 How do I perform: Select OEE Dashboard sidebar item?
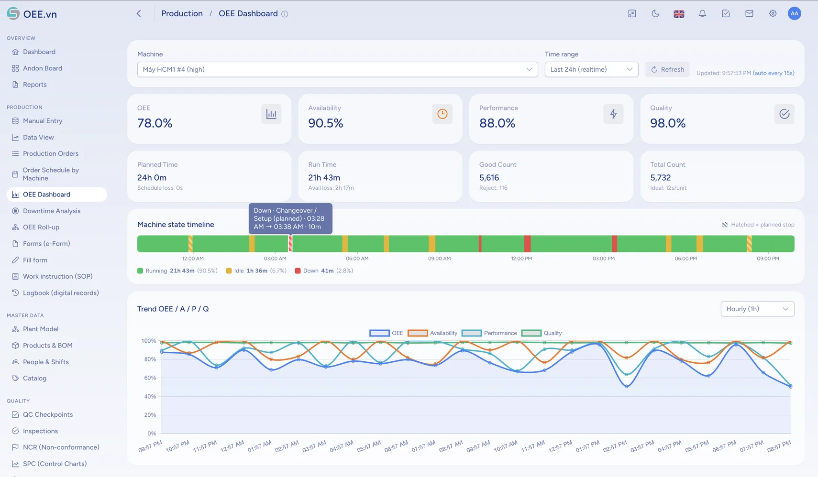[57, 195]
